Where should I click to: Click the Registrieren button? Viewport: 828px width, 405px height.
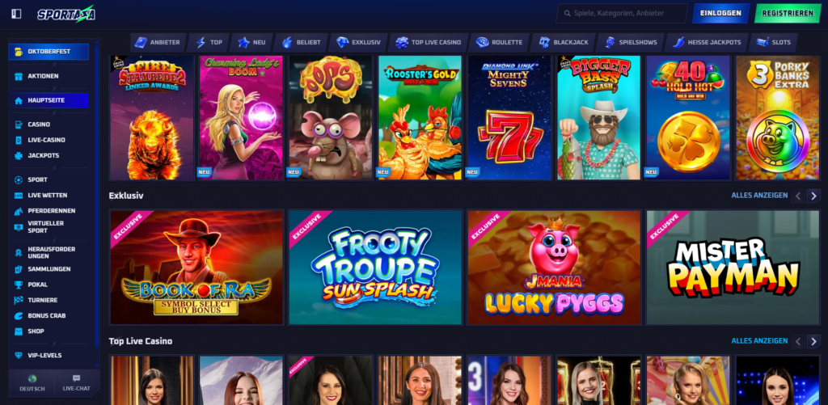click(x=788, y=13)
